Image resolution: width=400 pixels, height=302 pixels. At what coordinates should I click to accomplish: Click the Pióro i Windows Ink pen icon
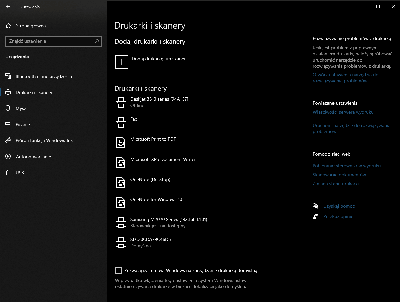[8, 140]
